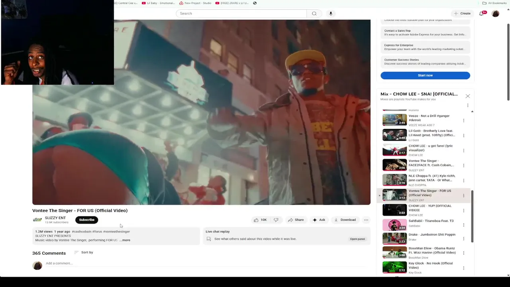Click the globe bookmark icon
This screenshot has height=287, width=510.
pos(255,3)
